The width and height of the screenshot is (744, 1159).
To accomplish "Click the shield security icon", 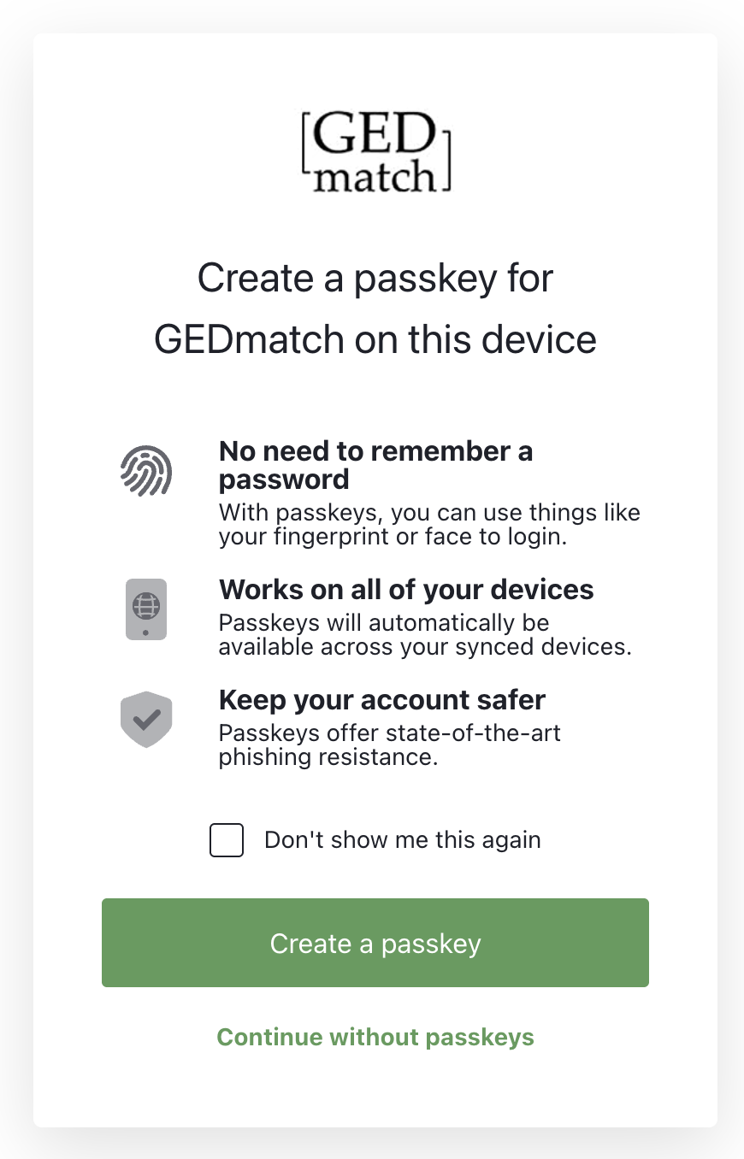I will 146,719.
